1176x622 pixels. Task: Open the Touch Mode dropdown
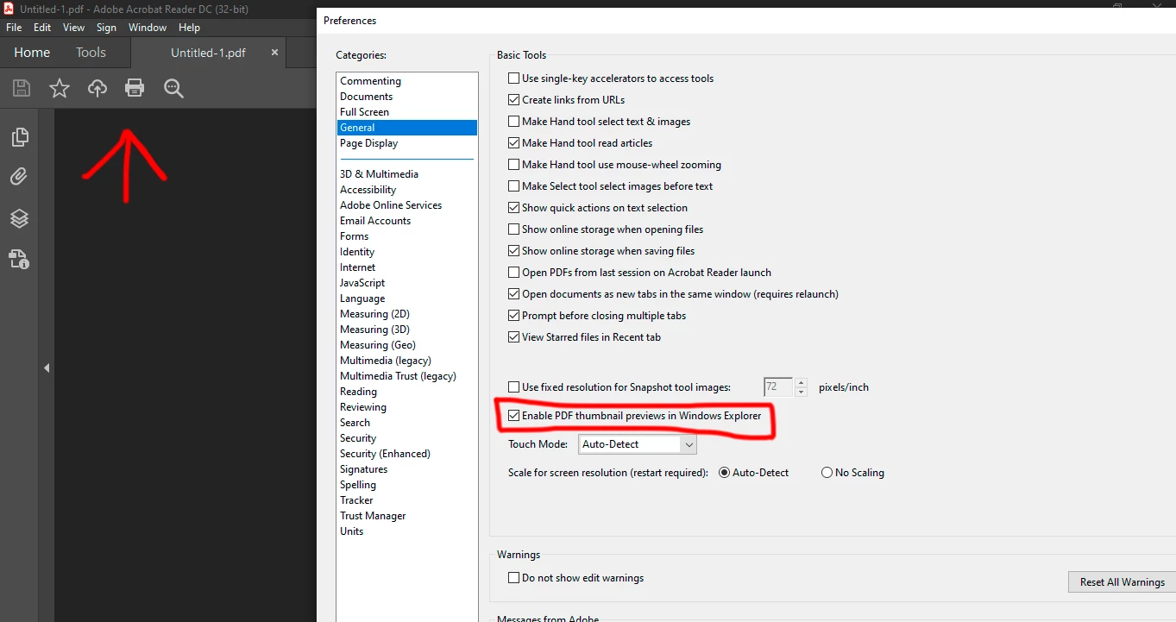[x=638, y=444]
